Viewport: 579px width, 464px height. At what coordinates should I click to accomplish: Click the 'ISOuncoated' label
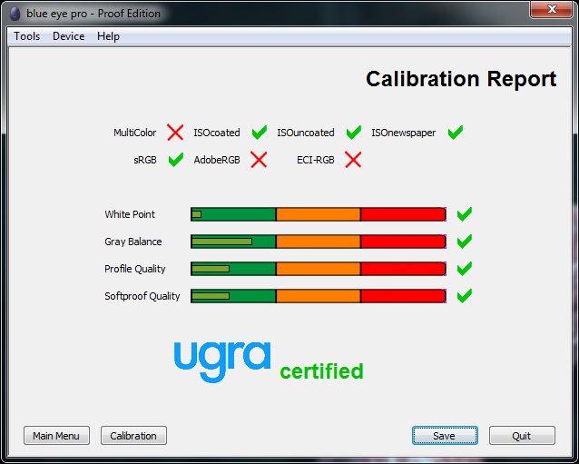click(306, 133)
